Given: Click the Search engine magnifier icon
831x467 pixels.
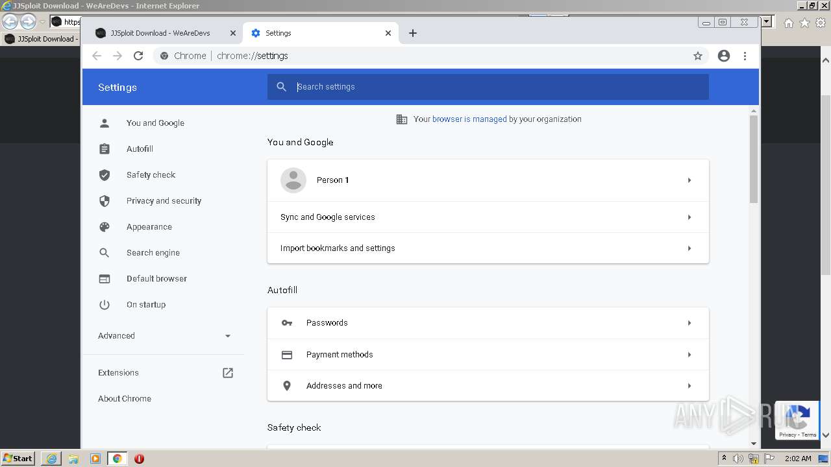Looking at the screenshot, I should click(105, 252).
